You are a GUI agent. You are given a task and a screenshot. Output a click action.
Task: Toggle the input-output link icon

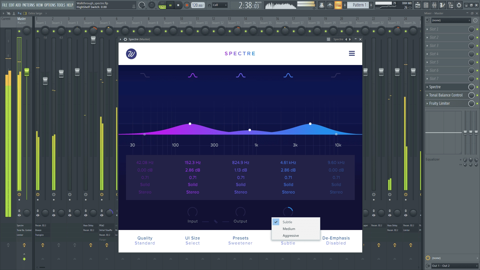(x=215, y=221)
